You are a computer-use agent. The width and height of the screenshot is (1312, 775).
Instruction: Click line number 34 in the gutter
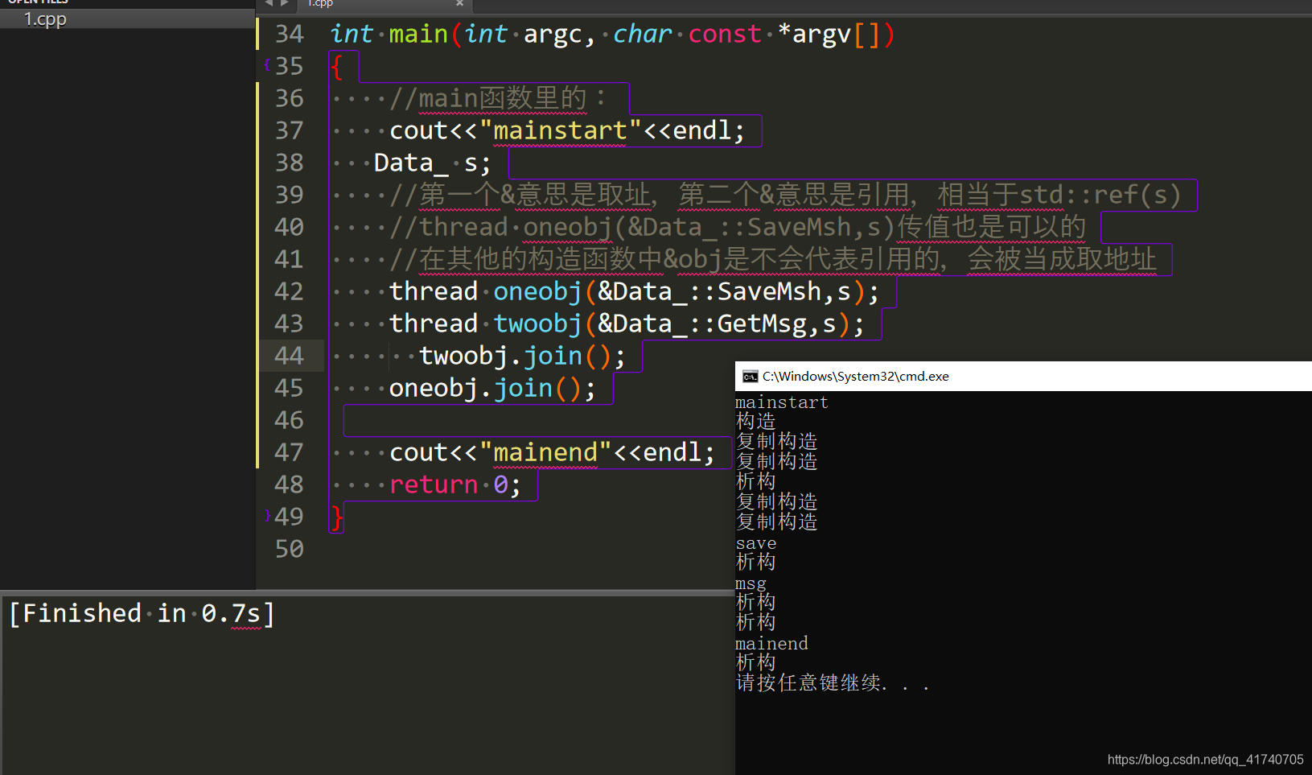pyautogui.click(x=289, y=34)
